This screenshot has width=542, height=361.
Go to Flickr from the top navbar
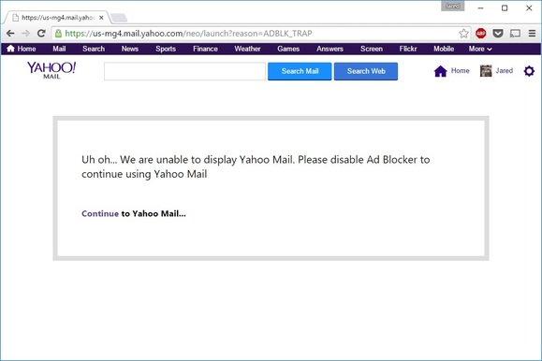pos(408,49)
